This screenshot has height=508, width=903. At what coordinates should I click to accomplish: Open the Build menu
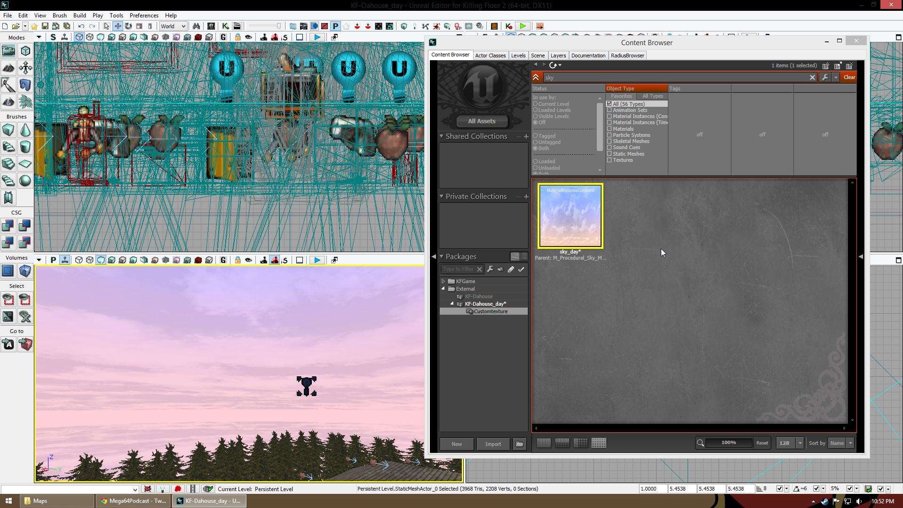tap(79, 15)
